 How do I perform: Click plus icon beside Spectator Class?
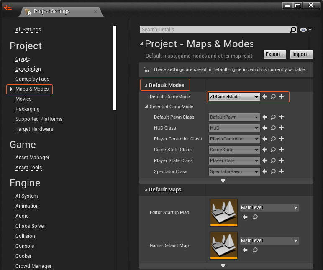pyautogui.click(x=281, y=171)
